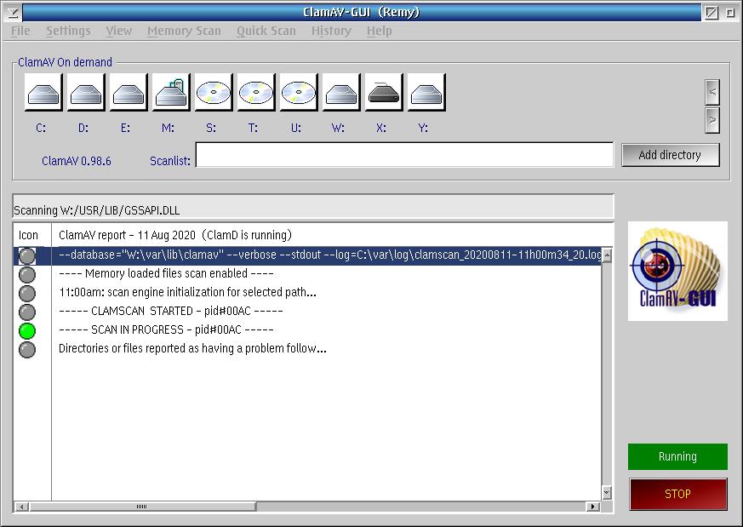Click the grey light beside Memory loaded files
This screenshot has height=527, width=743.
click(x=27, y=274)
